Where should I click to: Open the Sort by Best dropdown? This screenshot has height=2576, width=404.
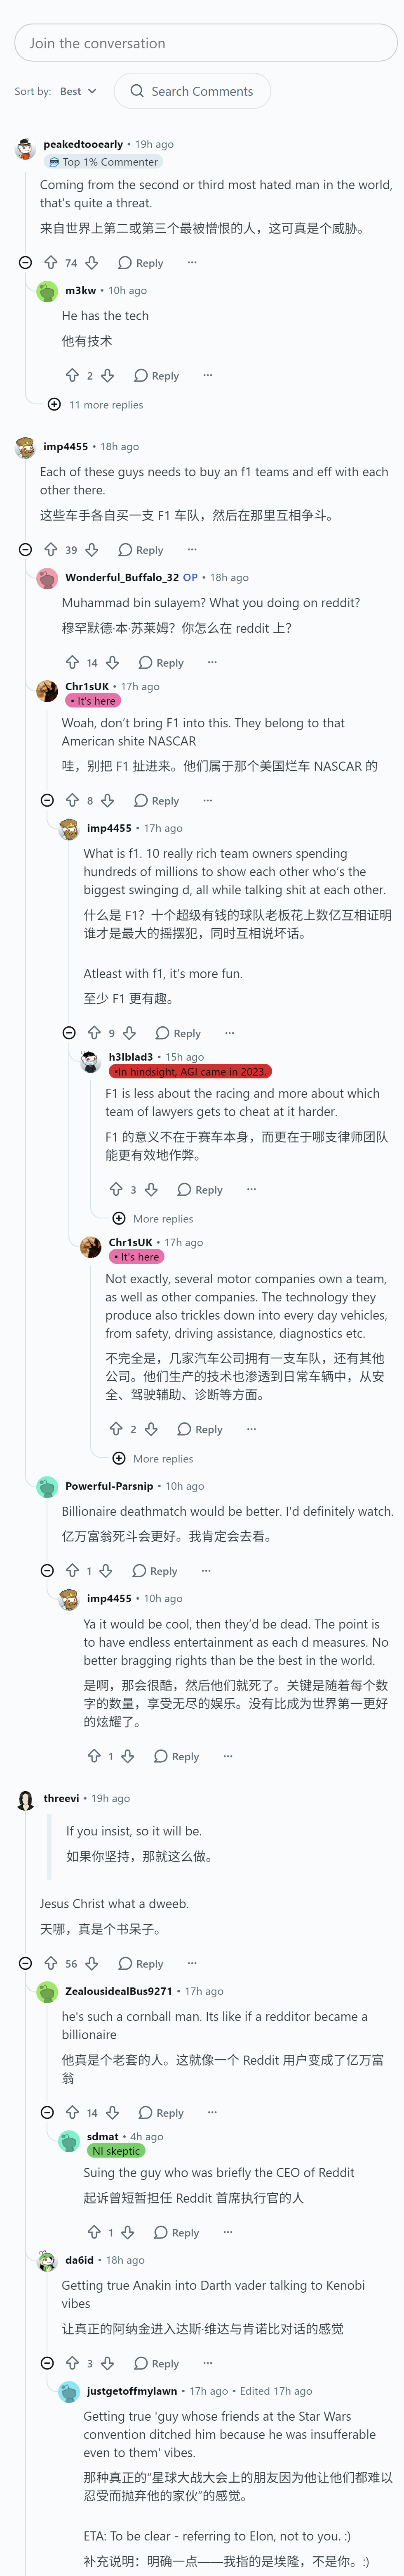(78, 91)
